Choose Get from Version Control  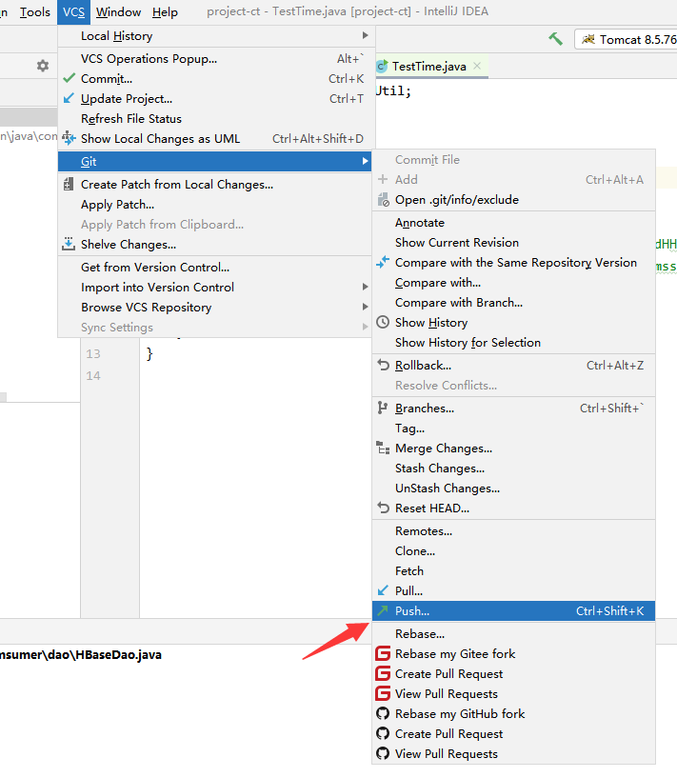[x=215, y=267]
